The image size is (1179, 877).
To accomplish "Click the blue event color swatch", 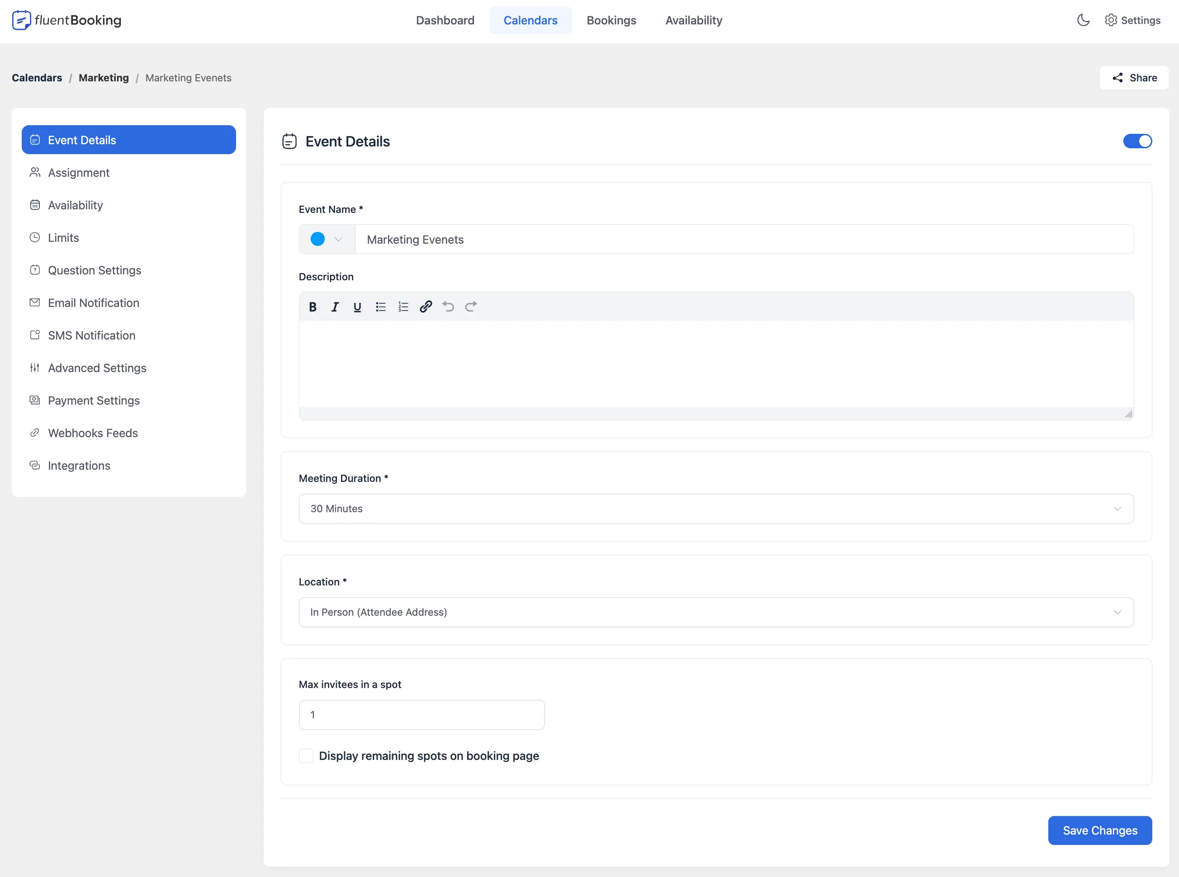I will [317, 240].
